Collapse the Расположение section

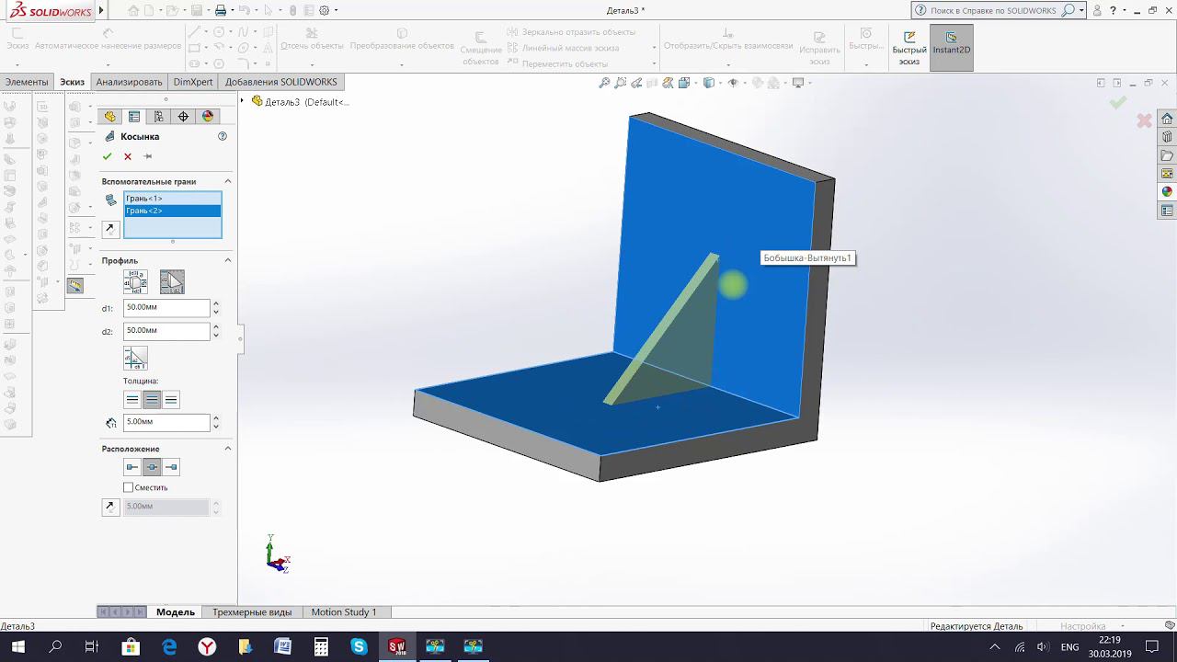227,449
